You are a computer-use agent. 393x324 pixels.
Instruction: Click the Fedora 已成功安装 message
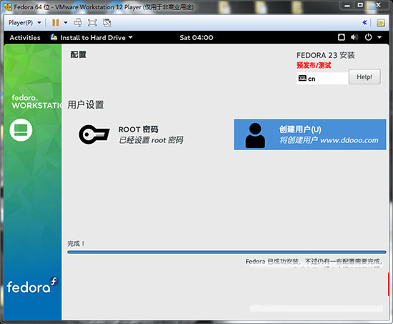click(314, 262)
